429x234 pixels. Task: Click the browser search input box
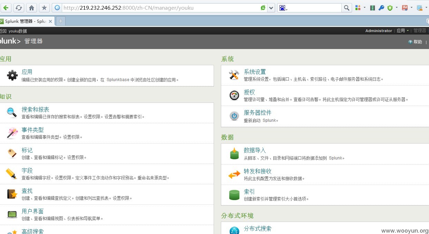tap(315, 8)
